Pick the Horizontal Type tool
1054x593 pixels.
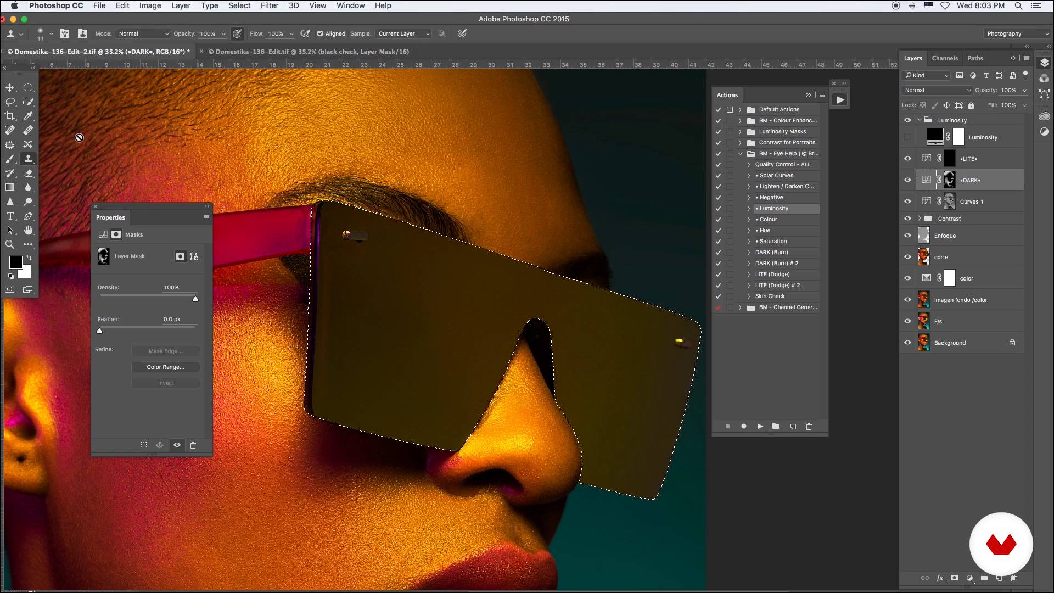[x=10, y=216]
